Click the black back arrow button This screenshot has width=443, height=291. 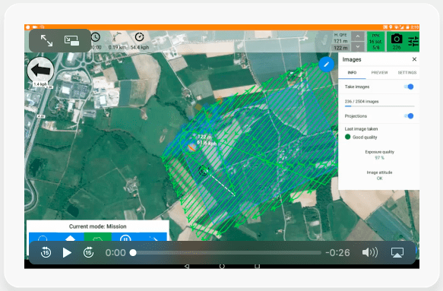(x=40, y=70)
